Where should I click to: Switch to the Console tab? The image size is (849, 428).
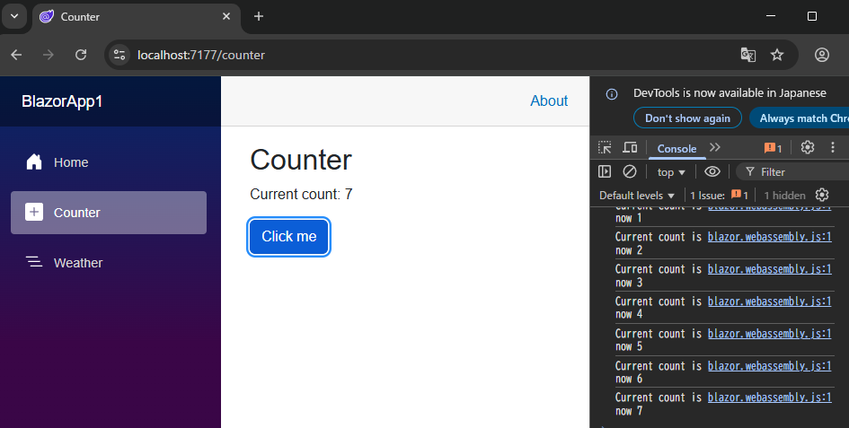tap(677, 149)
